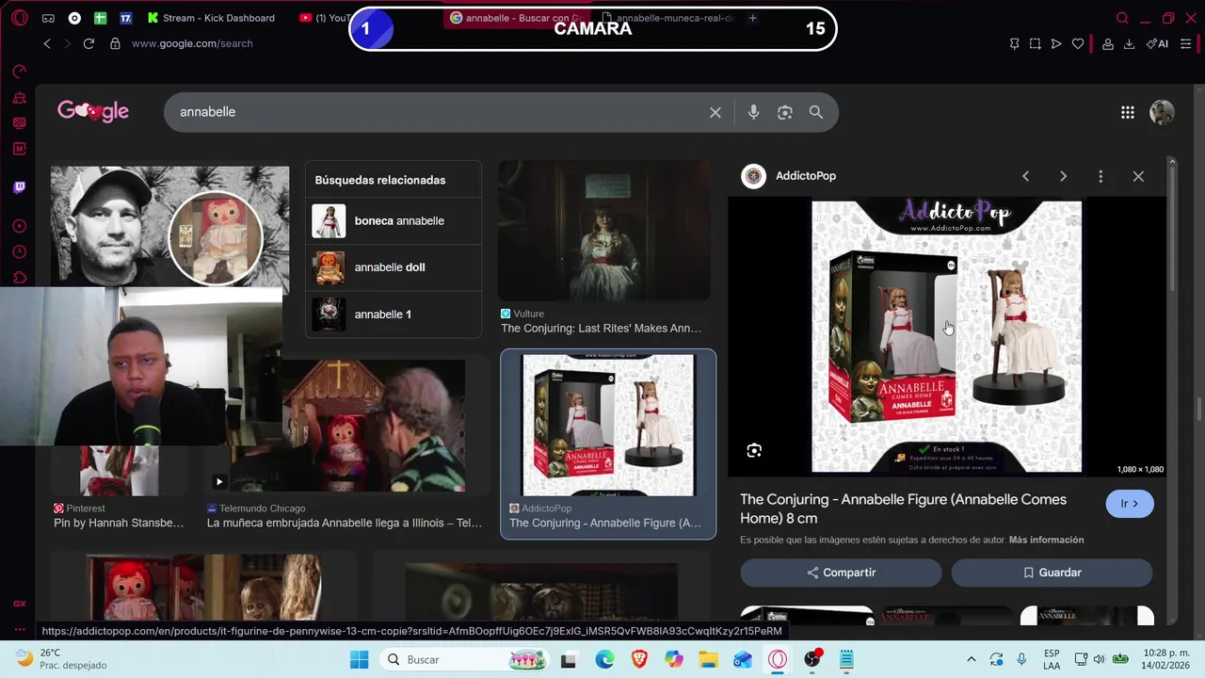Open Pin by Hannah Stansbe result caption
Image resolution: width=1205 pixels, height=678 pixels.
coord(119,523)
